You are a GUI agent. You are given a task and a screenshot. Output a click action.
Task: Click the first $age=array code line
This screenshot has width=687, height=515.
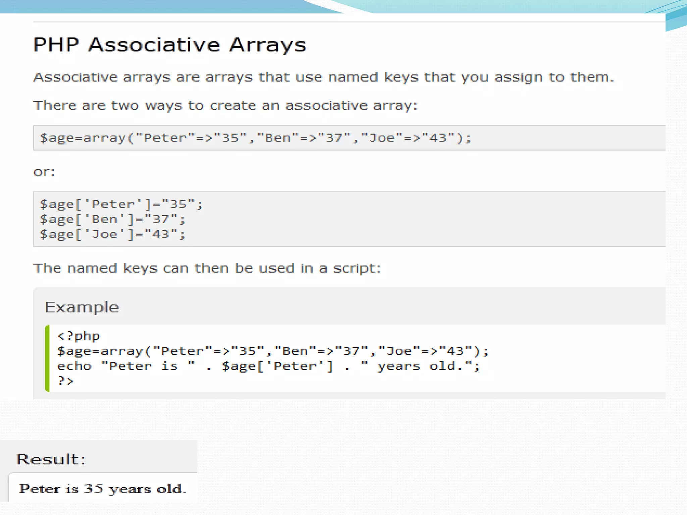pos(255,138)
